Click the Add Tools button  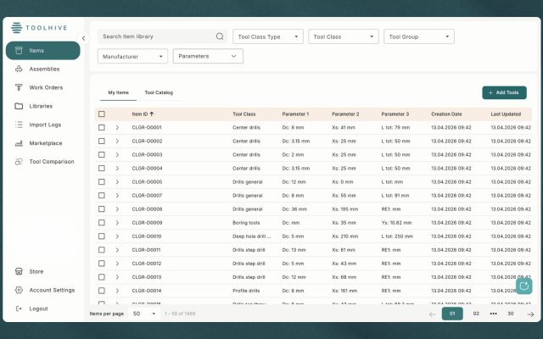point(504,92)
